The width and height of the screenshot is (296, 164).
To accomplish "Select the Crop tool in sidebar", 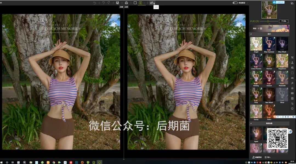I will pyautogui.click(x=292, y=58).
